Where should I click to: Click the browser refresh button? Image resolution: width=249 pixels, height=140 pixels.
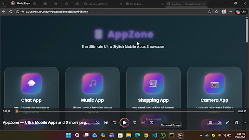pyautogui.click(x=11, y=12)
